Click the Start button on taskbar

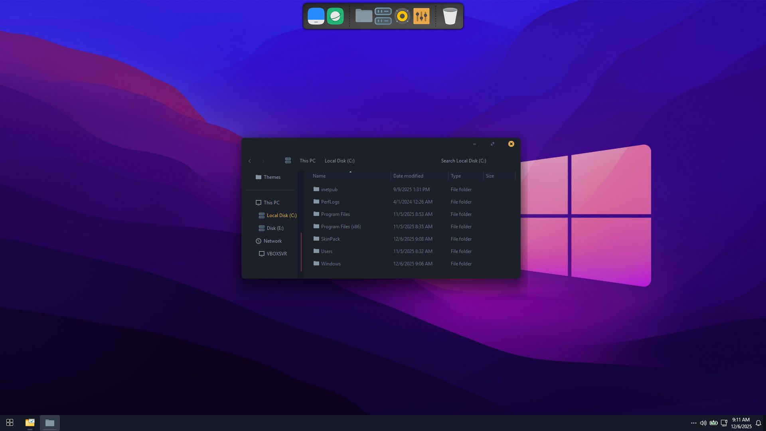click(10, 423)
